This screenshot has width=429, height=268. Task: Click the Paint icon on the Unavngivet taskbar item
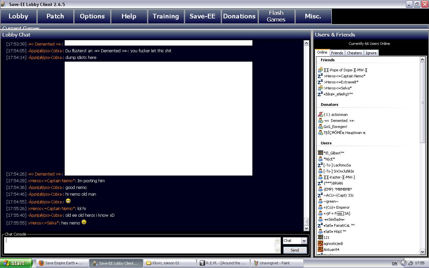coord(256,263)
